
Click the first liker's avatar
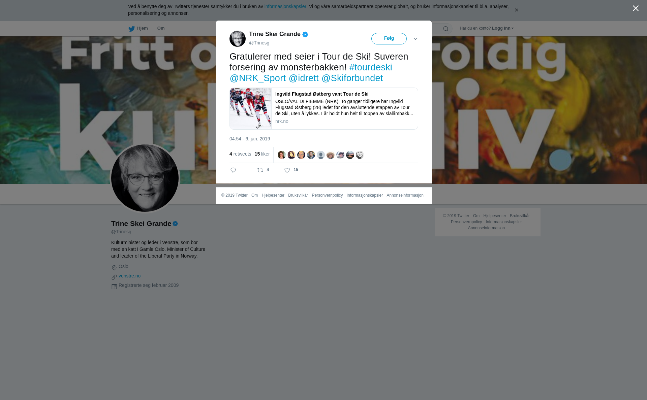(x=282, y=155)
